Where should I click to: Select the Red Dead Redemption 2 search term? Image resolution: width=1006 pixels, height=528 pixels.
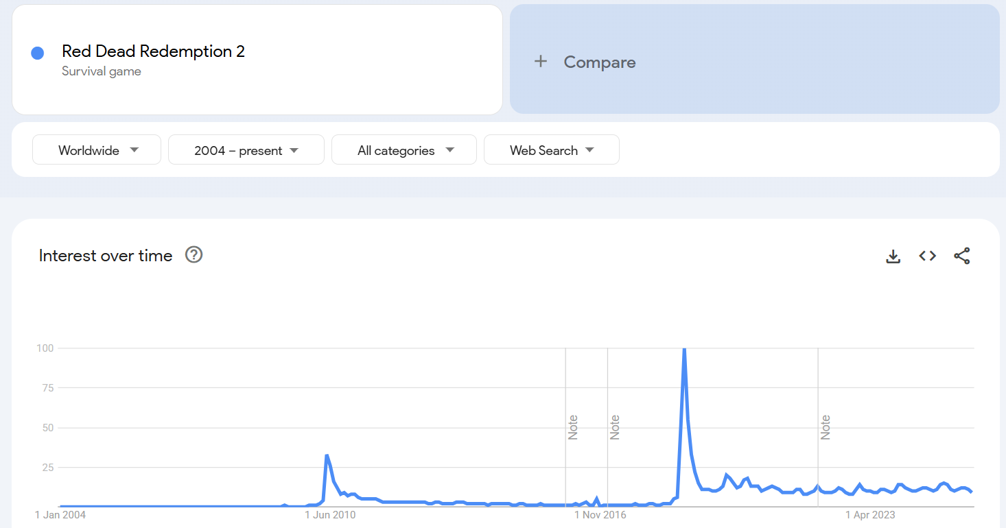point(153,51)
